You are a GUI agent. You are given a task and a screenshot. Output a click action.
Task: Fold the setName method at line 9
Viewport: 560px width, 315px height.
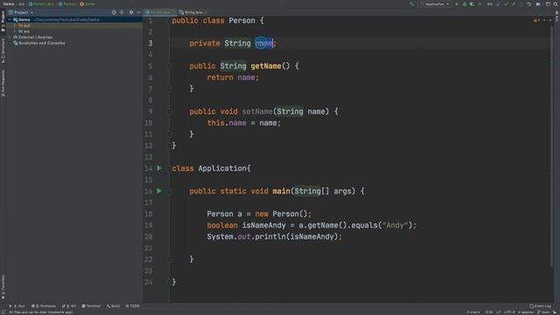171,111
